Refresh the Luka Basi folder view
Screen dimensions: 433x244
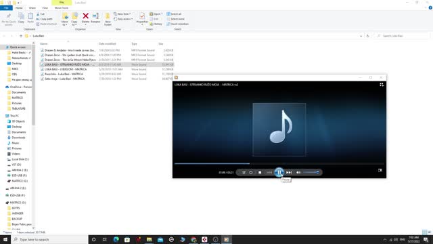click(x=367, y=36)
